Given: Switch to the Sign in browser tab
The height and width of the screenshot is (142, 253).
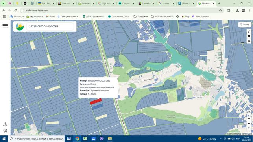Looking at the screenshot, I should click(107, 3).
